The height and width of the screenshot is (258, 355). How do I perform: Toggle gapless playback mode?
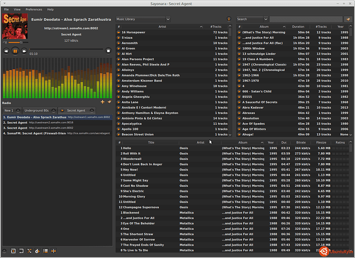pos(54,251)
